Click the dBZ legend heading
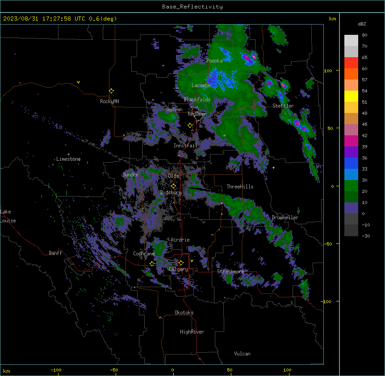 point(362,24)
